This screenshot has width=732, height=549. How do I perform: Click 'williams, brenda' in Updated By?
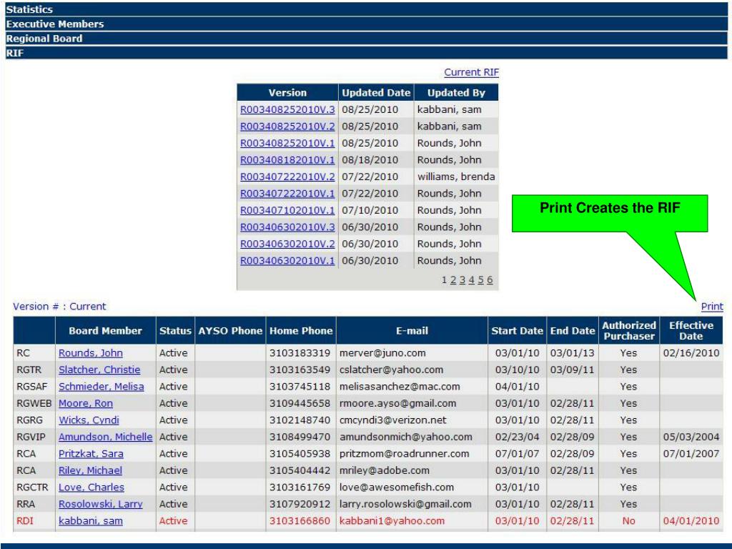(x=456, y=177)
